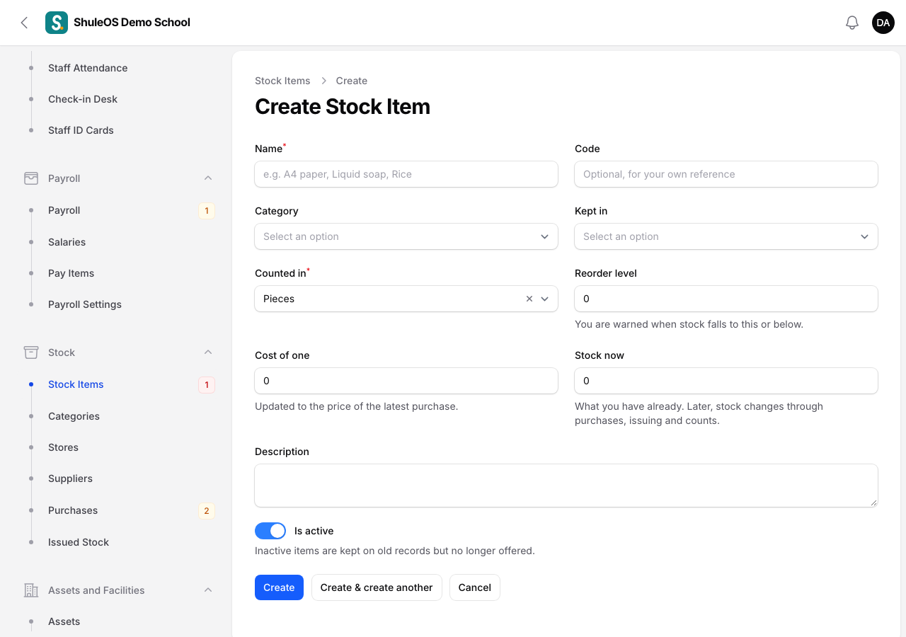Click the blue Create button

[279, 587]
